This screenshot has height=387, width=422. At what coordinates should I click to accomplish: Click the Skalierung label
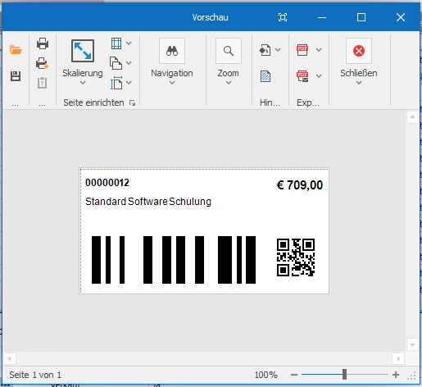pyautogui.click(x=83, y=73)
